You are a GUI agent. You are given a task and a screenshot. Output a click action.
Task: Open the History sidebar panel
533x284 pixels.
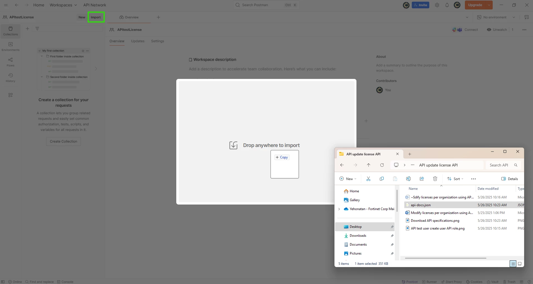click(11, 78)
